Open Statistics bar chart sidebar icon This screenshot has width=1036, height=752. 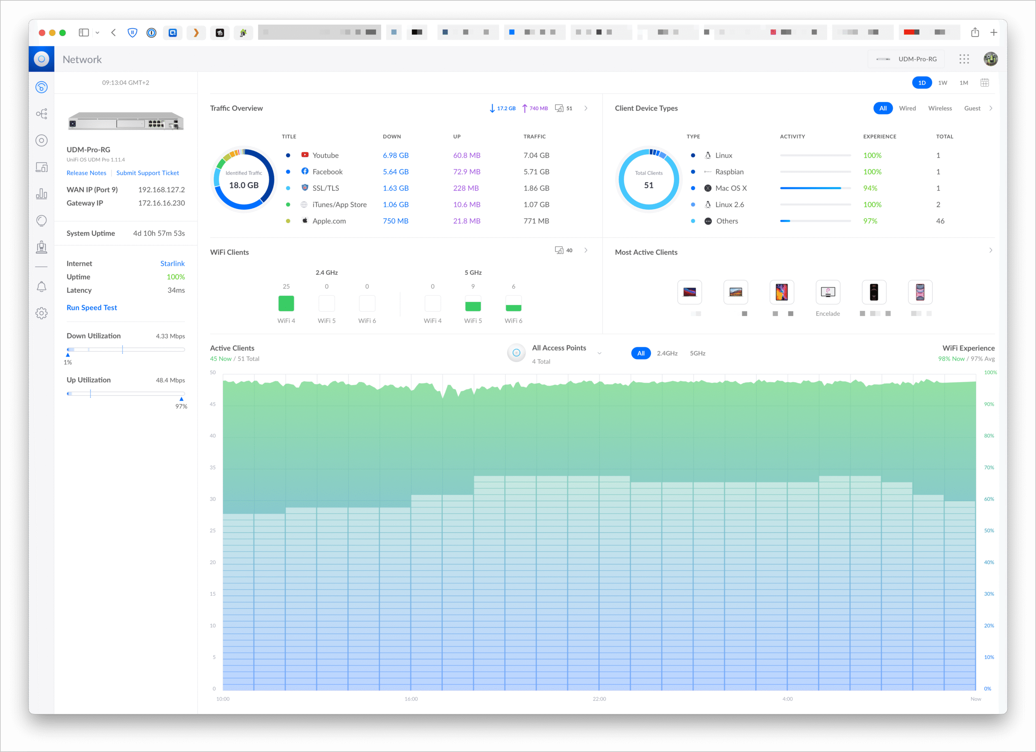pyautogui.click(x=42, y=194)
